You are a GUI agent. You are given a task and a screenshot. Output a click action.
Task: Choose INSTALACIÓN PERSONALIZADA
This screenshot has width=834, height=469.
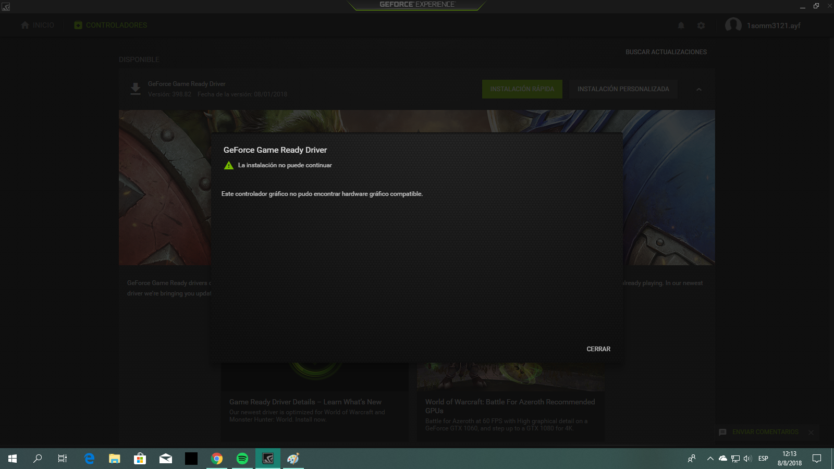click(623, 89)
